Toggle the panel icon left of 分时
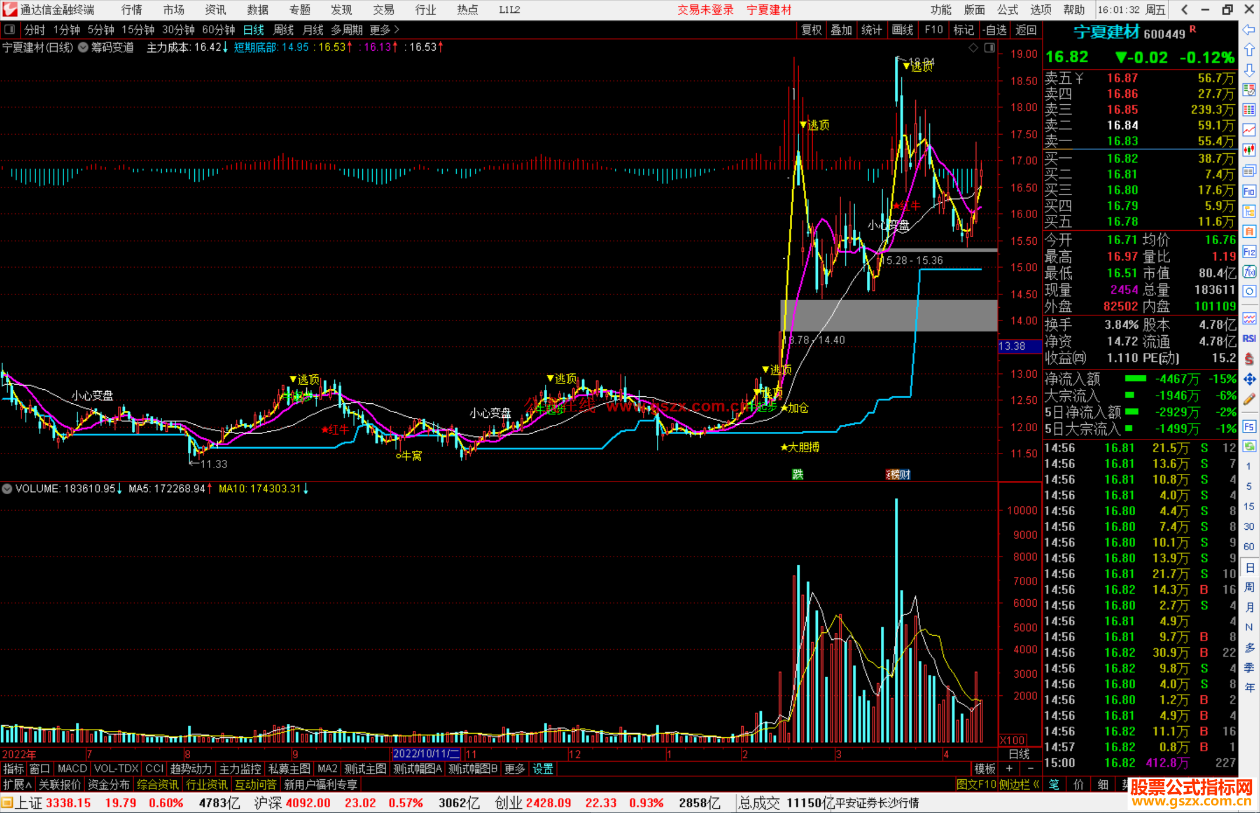This screenshot has width=1260, height=813. point(10,29)
